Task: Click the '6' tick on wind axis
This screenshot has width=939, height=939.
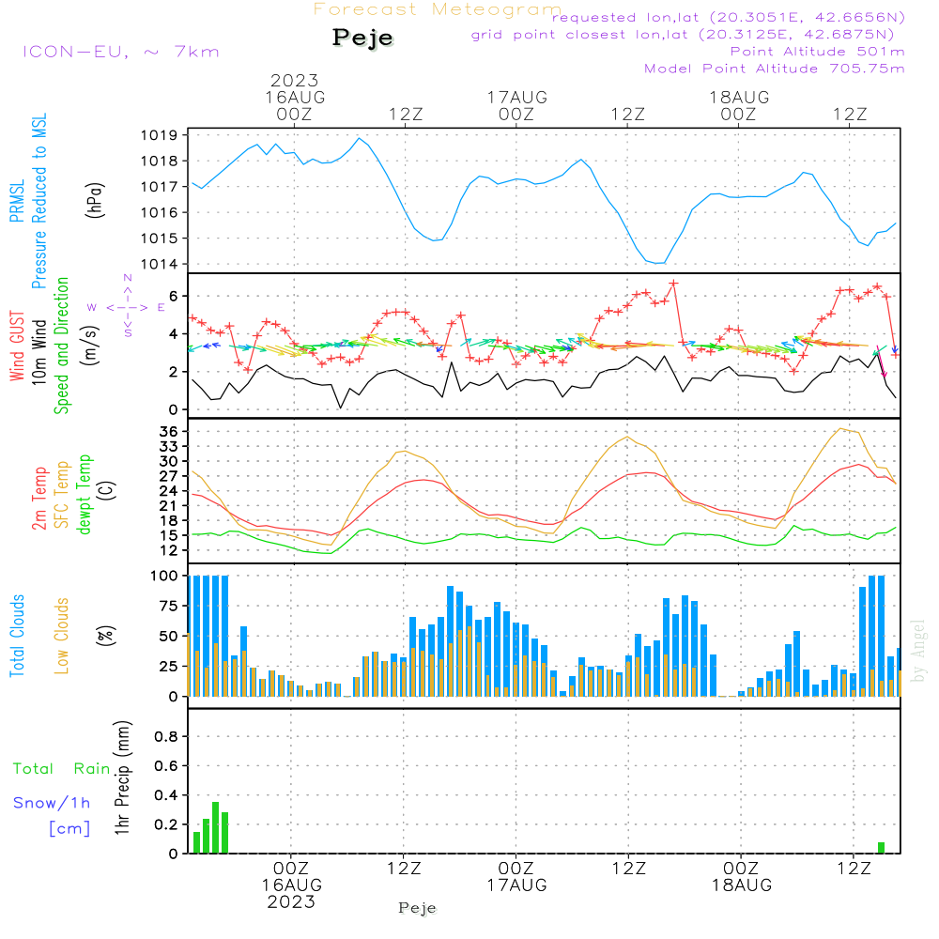Action: (173, 297)
